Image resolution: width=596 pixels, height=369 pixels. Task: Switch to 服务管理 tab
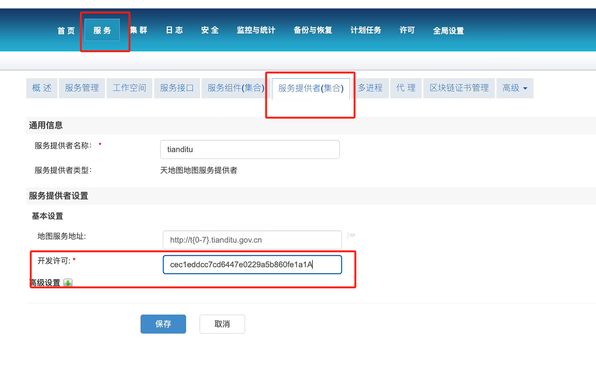82,88
